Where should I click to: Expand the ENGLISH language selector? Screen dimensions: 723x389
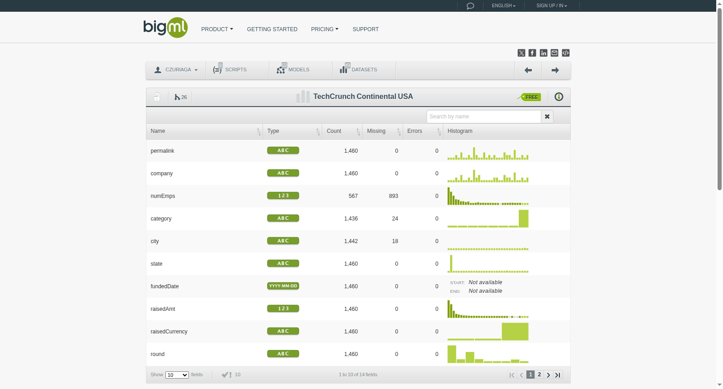click(x=504, y=6)
